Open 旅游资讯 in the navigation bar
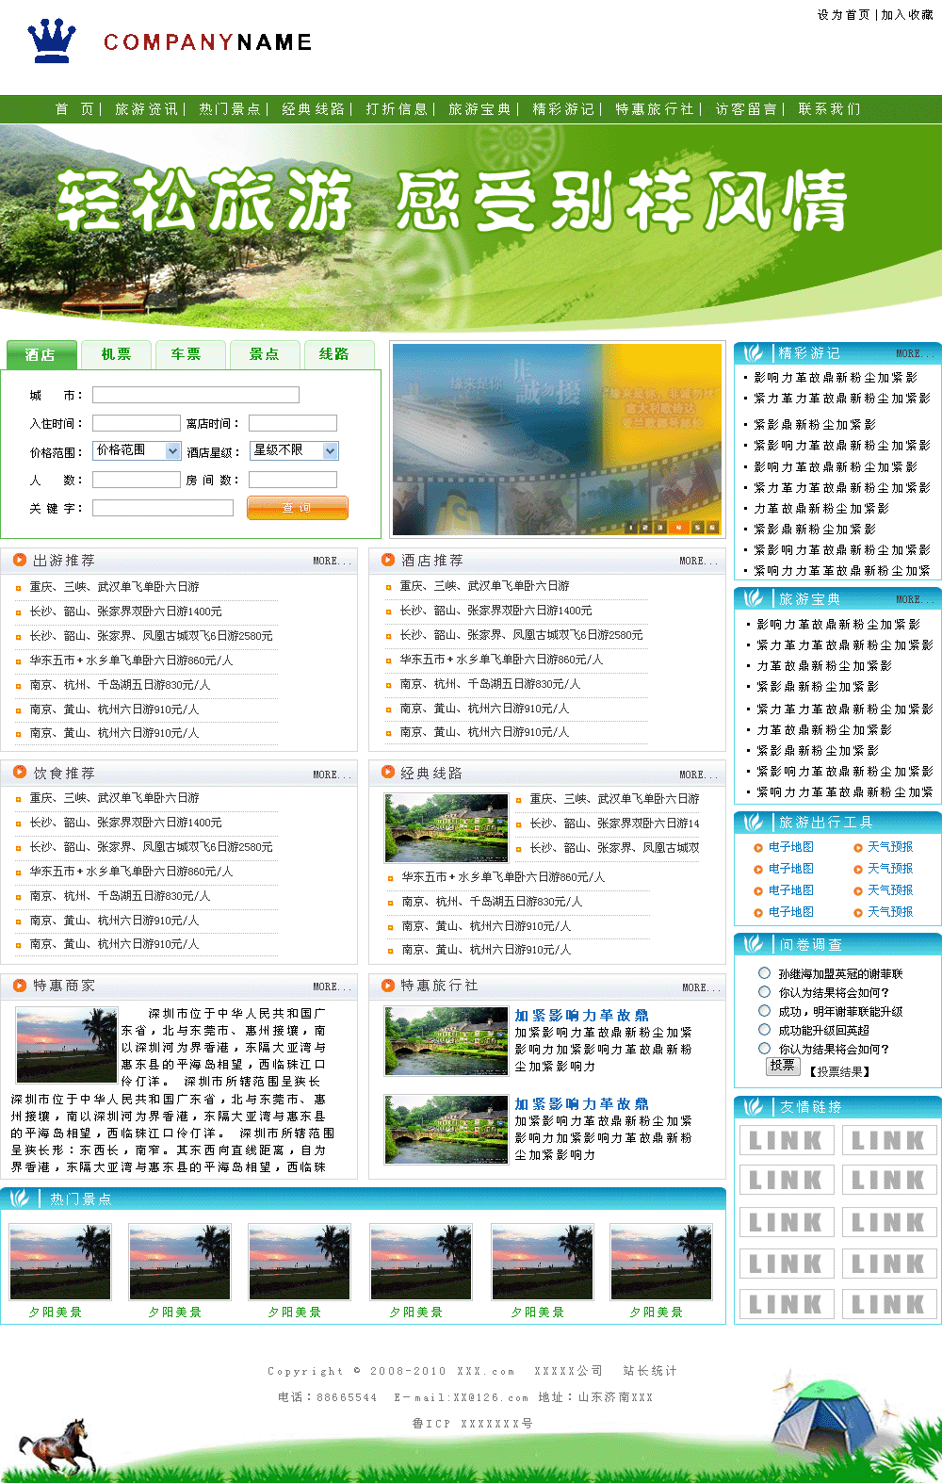 (146, 109)
